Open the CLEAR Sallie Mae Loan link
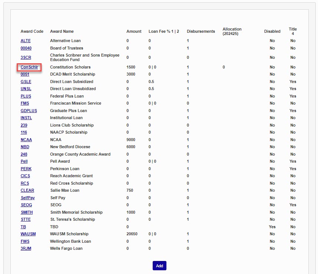318x274 pixels. click(27, 191)
